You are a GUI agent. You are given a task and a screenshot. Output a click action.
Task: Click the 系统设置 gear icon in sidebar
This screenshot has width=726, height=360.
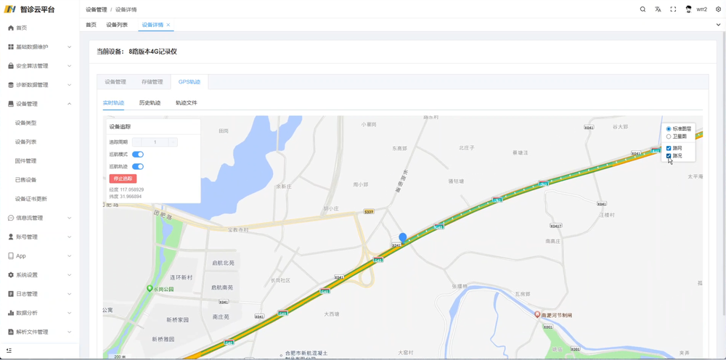click(11, 274)
